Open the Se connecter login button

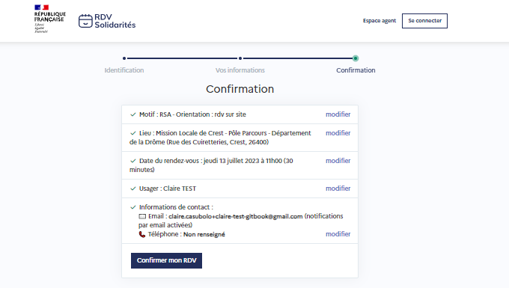pyautogui.click(x=424, y=21)
